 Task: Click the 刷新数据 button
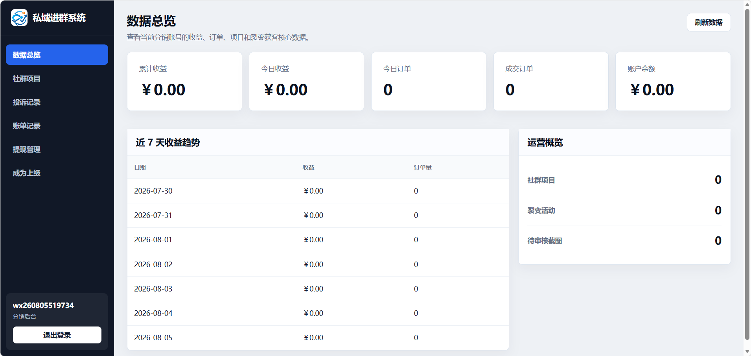(x=709, y=22)
